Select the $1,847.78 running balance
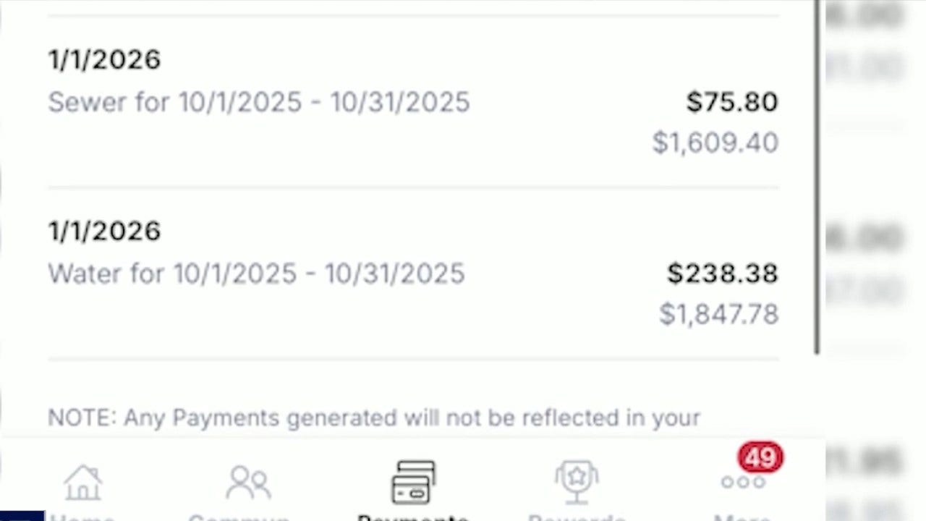 point(718,314)
